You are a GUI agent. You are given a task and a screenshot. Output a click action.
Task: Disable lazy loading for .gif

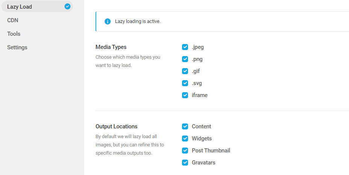coord(185,71)
